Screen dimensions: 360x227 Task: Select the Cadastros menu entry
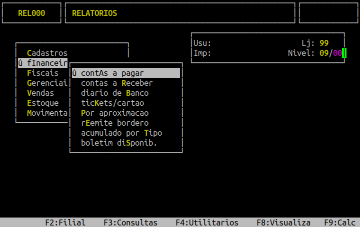pyautogui.click(x=47, y=53)
